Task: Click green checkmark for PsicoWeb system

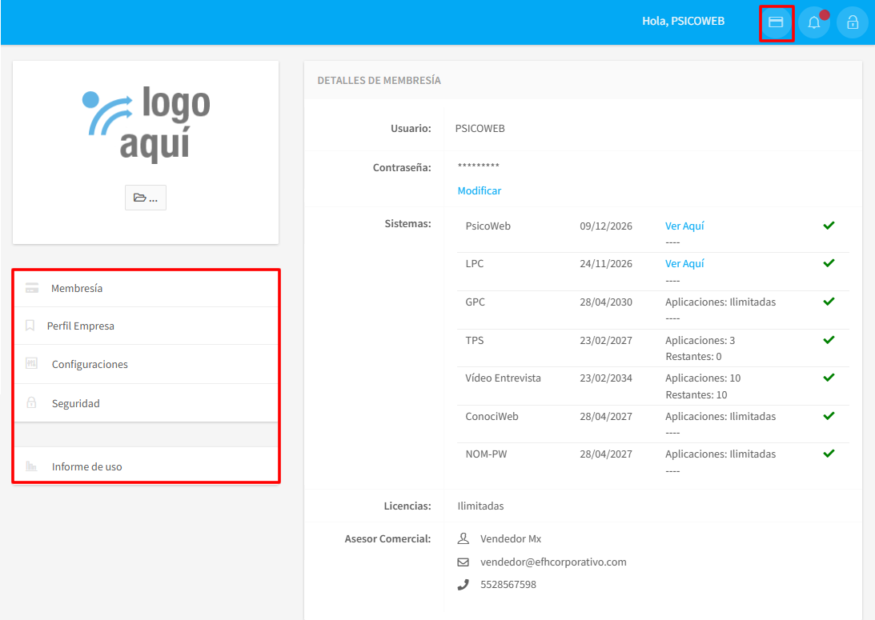Action: pyautogui.click(x=829, y=226)
